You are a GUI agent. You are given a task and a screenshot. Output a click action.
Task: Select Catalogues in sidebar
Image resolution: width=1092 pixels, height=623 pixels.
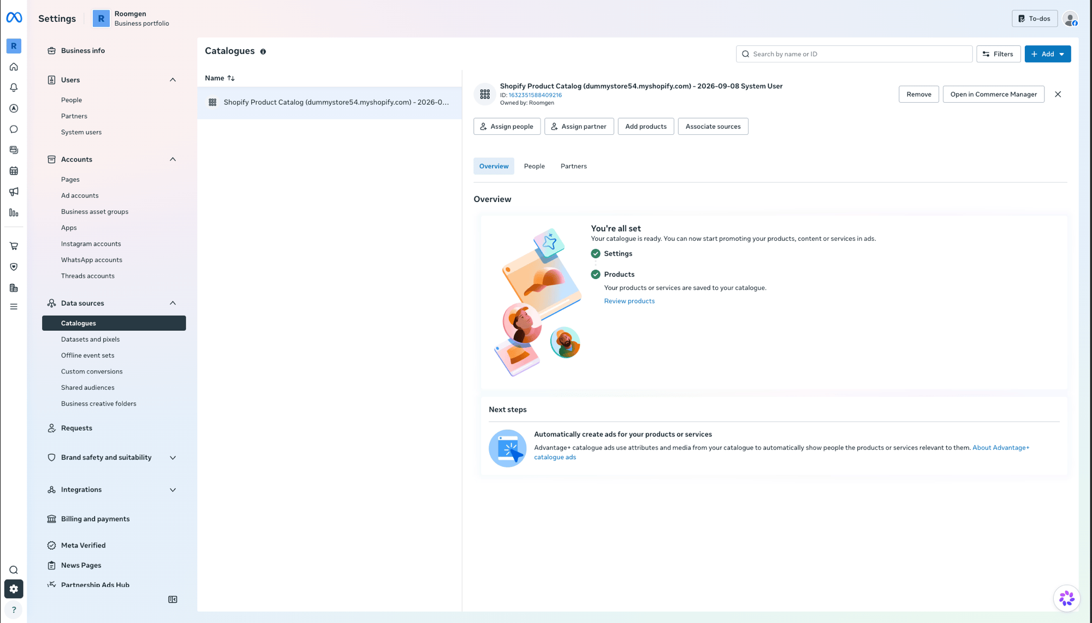tap(114, 323)
